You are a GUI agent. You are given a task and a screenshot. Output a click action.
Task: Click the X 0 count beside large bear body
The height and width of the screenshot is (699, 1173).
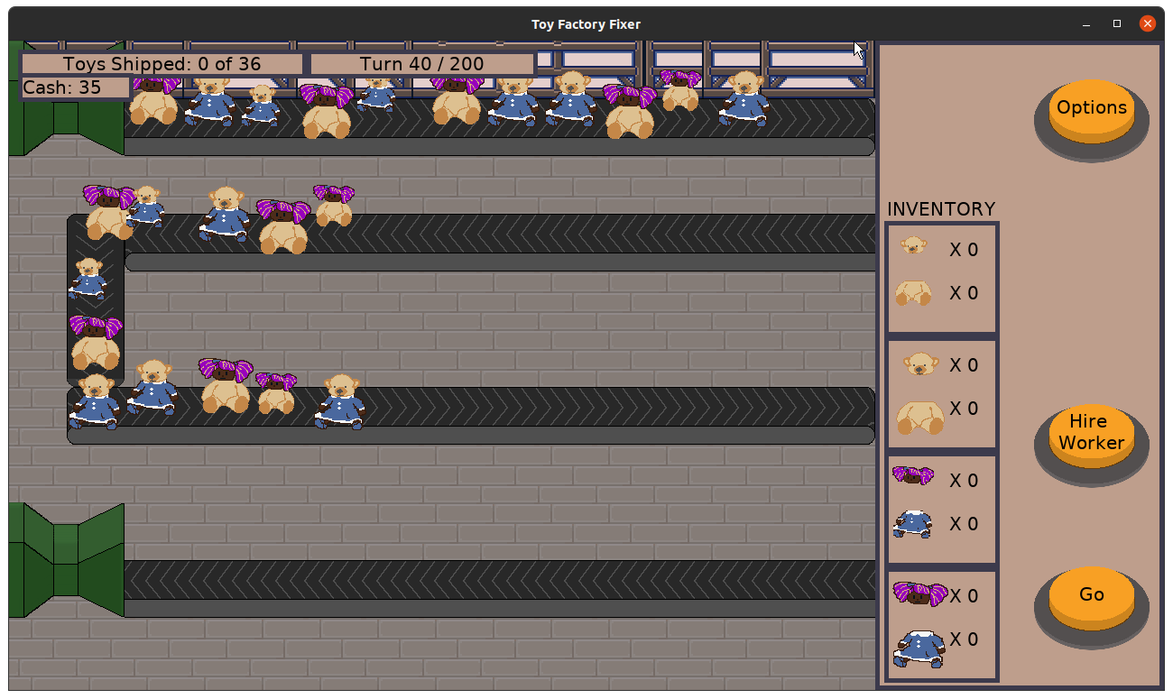pos(964,409)
